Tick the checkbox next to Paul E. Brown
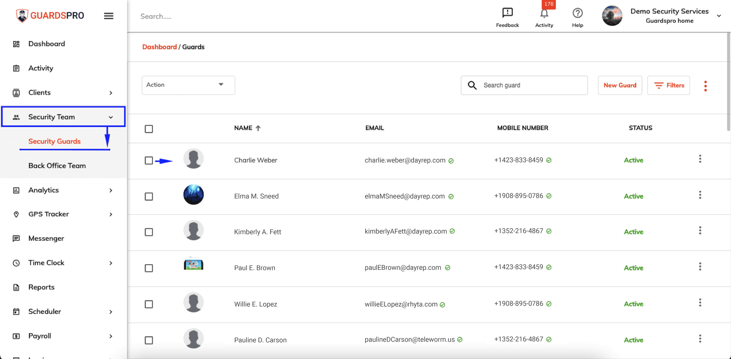The width and height of the screenshot is (731, 359). [149, 268]
